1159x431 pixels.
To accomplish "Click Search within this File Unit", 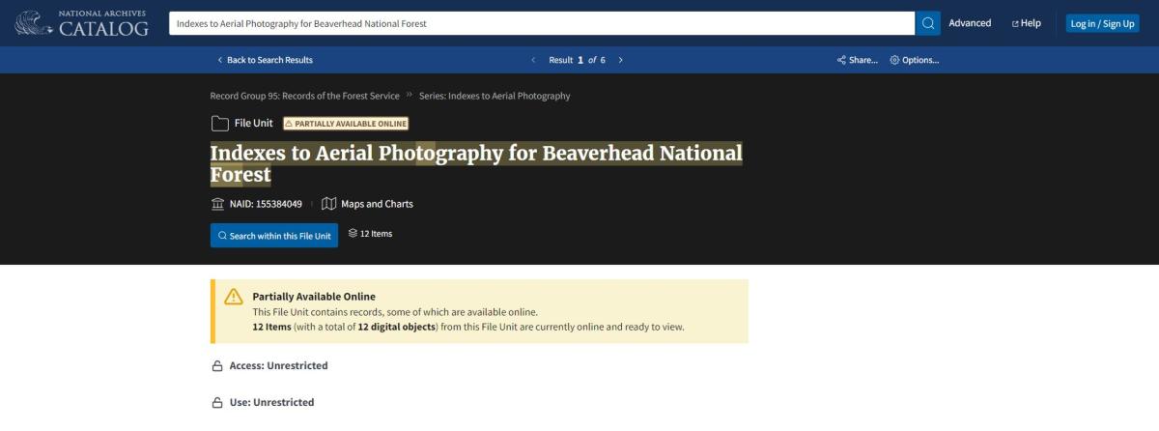I will click(274, 236).
